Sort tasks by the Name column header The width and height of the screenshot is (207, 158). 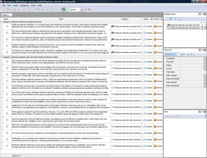[x=61, y=19]
